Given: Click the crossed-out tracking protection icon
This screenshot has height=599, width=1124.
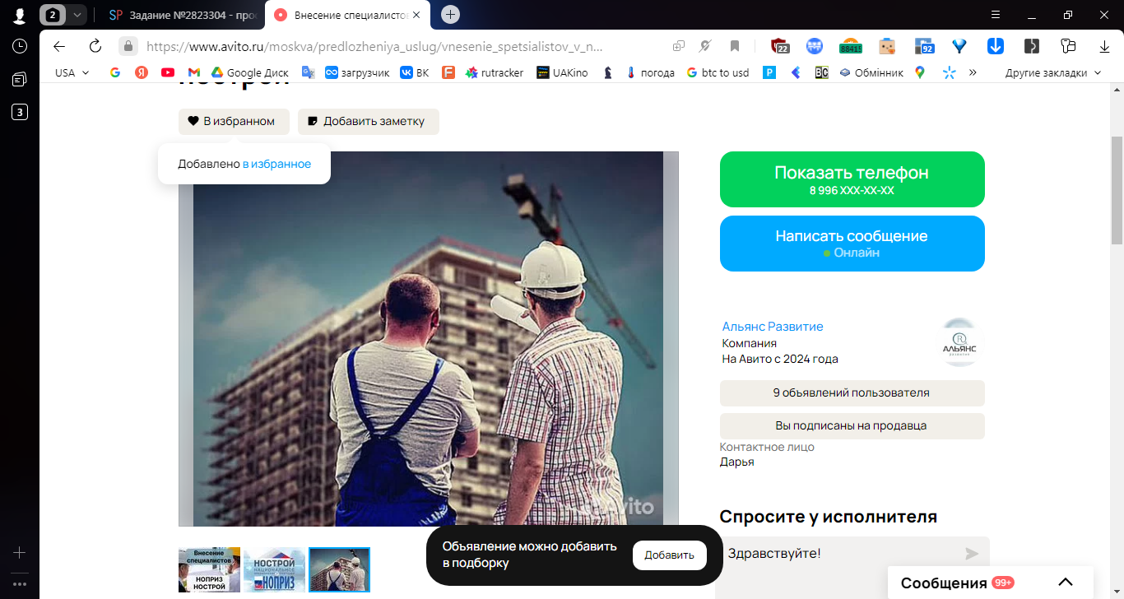Looking at the screenshot, I should point(705,46).
